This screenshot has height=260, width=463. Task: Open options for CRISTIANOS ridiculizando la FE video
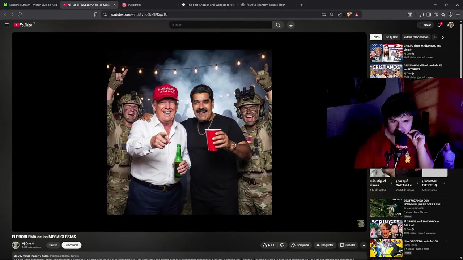tap(446, 66)
